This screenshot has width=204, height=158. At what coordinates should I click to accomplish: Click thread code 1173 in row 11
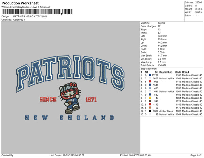178,108
